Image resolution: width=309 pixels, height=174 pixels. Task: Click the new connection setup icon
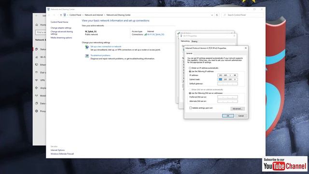(87, 47)
